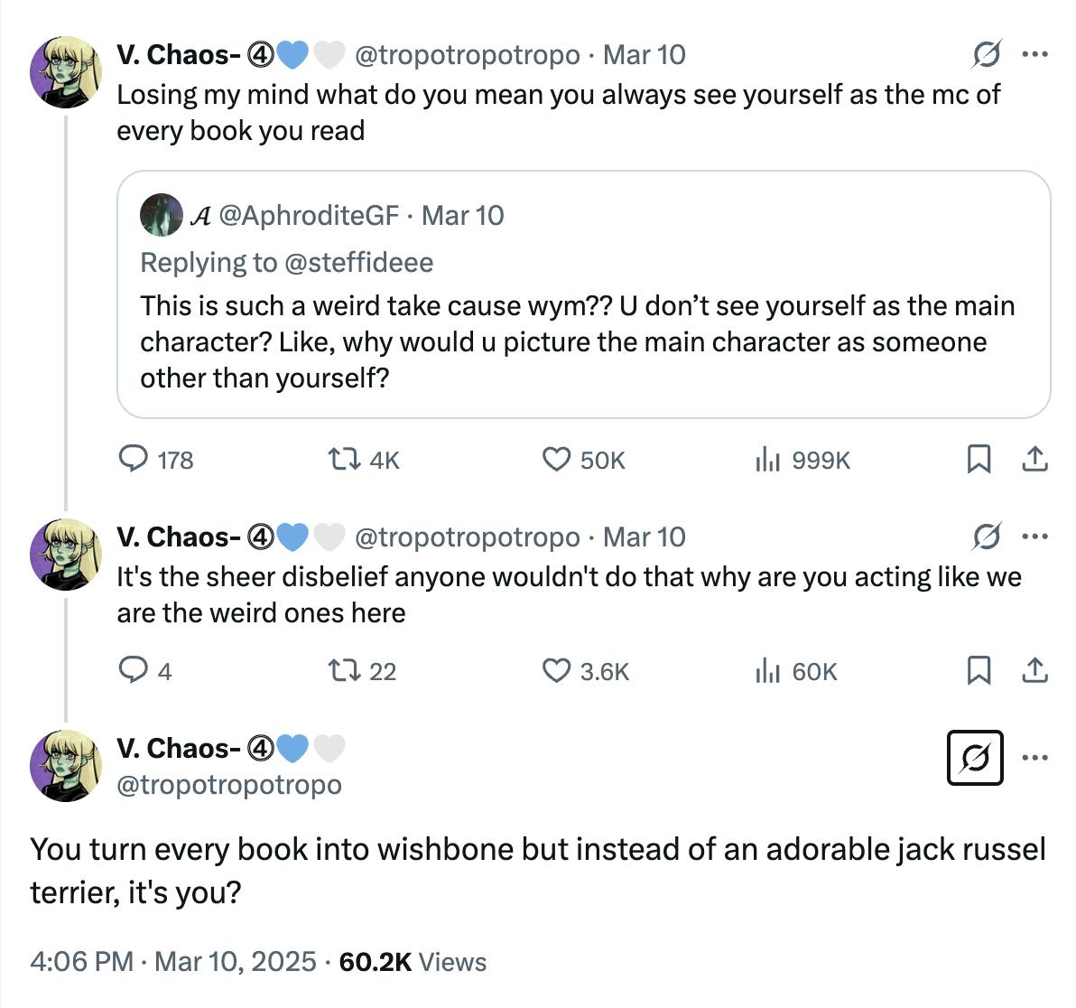This screenshot has width=1076, height=1008.
Task: Share the first tweet in thread
Action: (1034, 460)
